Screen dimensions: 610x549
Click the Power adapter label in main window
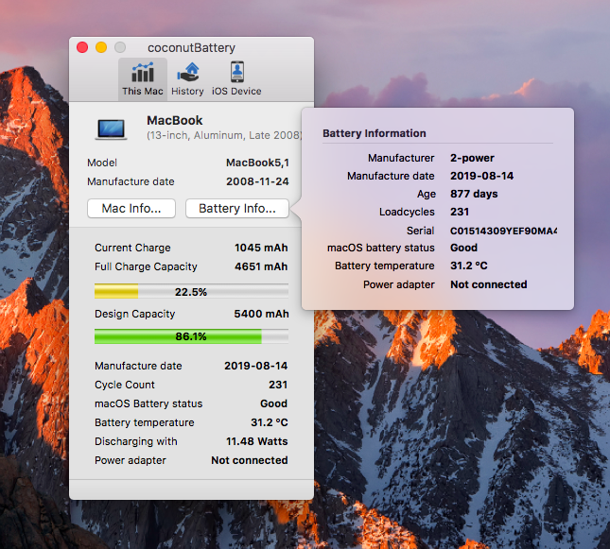point(131,460)
